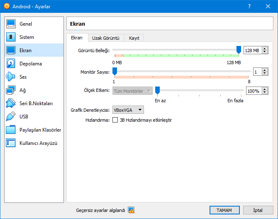
Task: Open the USB settings icon
Action: pyautogui.click(x=11, y=117)
